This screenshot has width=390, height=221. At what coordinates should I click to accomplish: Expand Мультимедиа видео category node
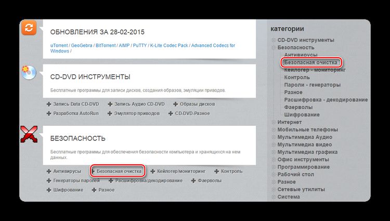(x=274, y=145)
